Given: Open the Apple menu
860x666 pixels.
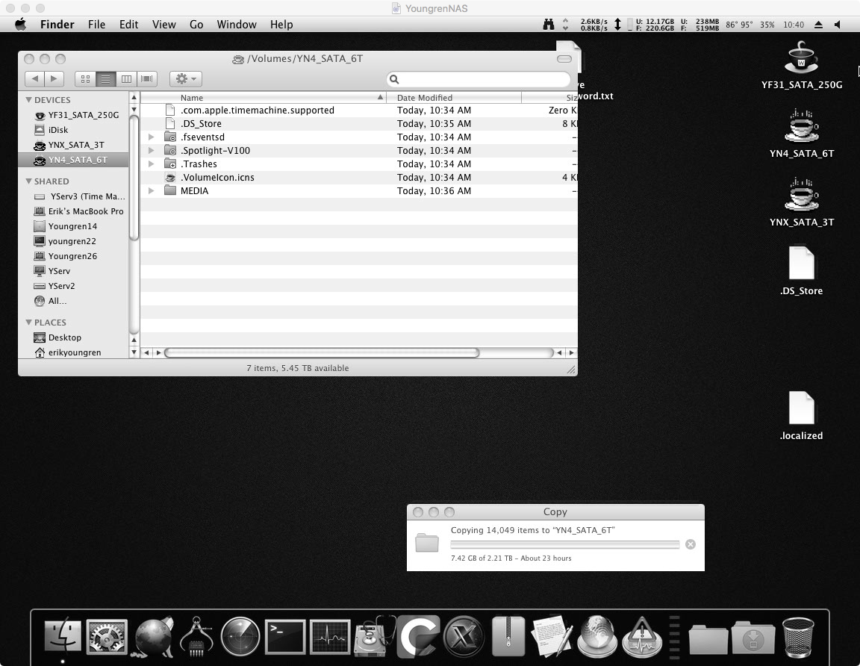Looking at the screenshot, I should coord(21,24).
